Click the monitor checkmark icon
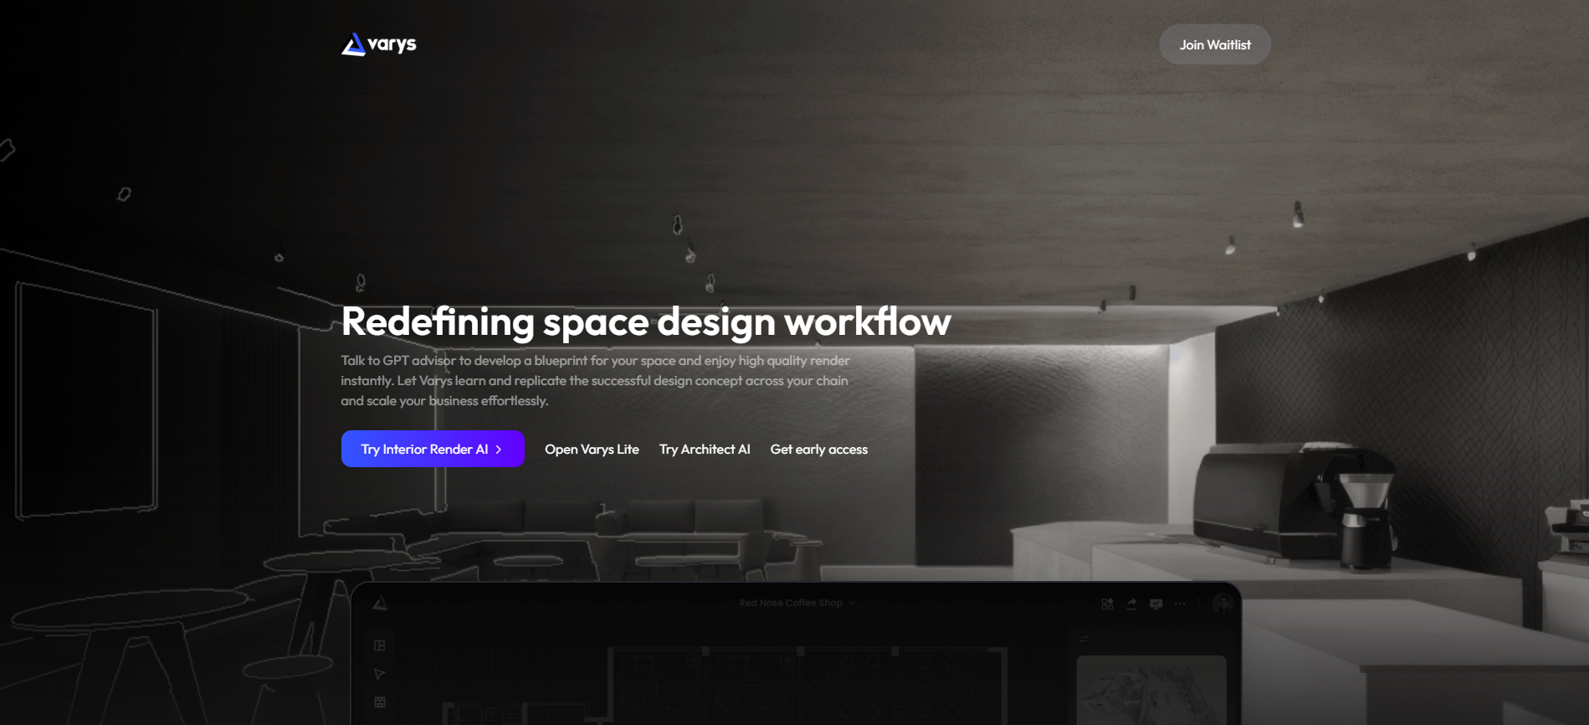The image size is (1589, 725). point(1156,604)
